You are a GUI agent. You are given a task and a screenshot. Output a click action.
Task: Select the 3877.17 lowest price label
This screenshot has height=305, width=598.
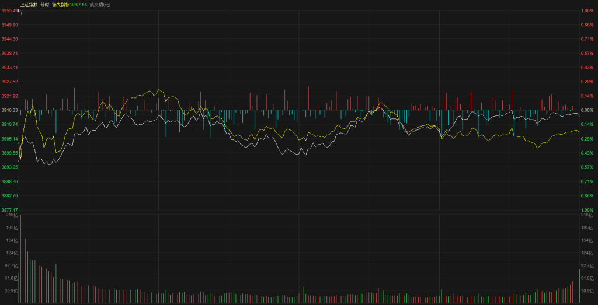pyautogui.click(x=10, y=210)
